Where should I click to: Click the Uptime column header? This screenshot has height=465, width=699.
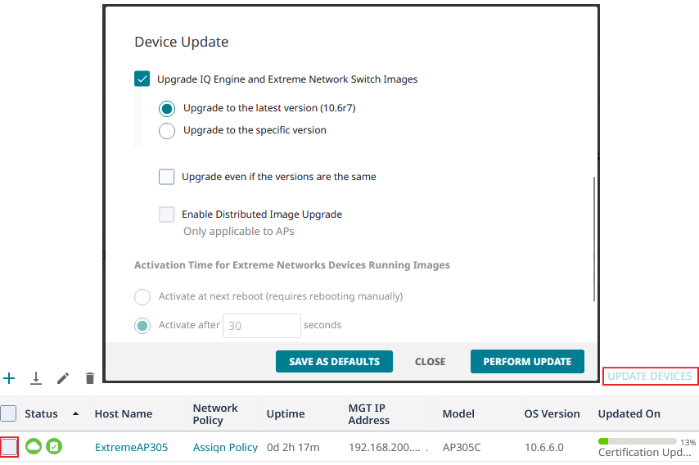286,413
